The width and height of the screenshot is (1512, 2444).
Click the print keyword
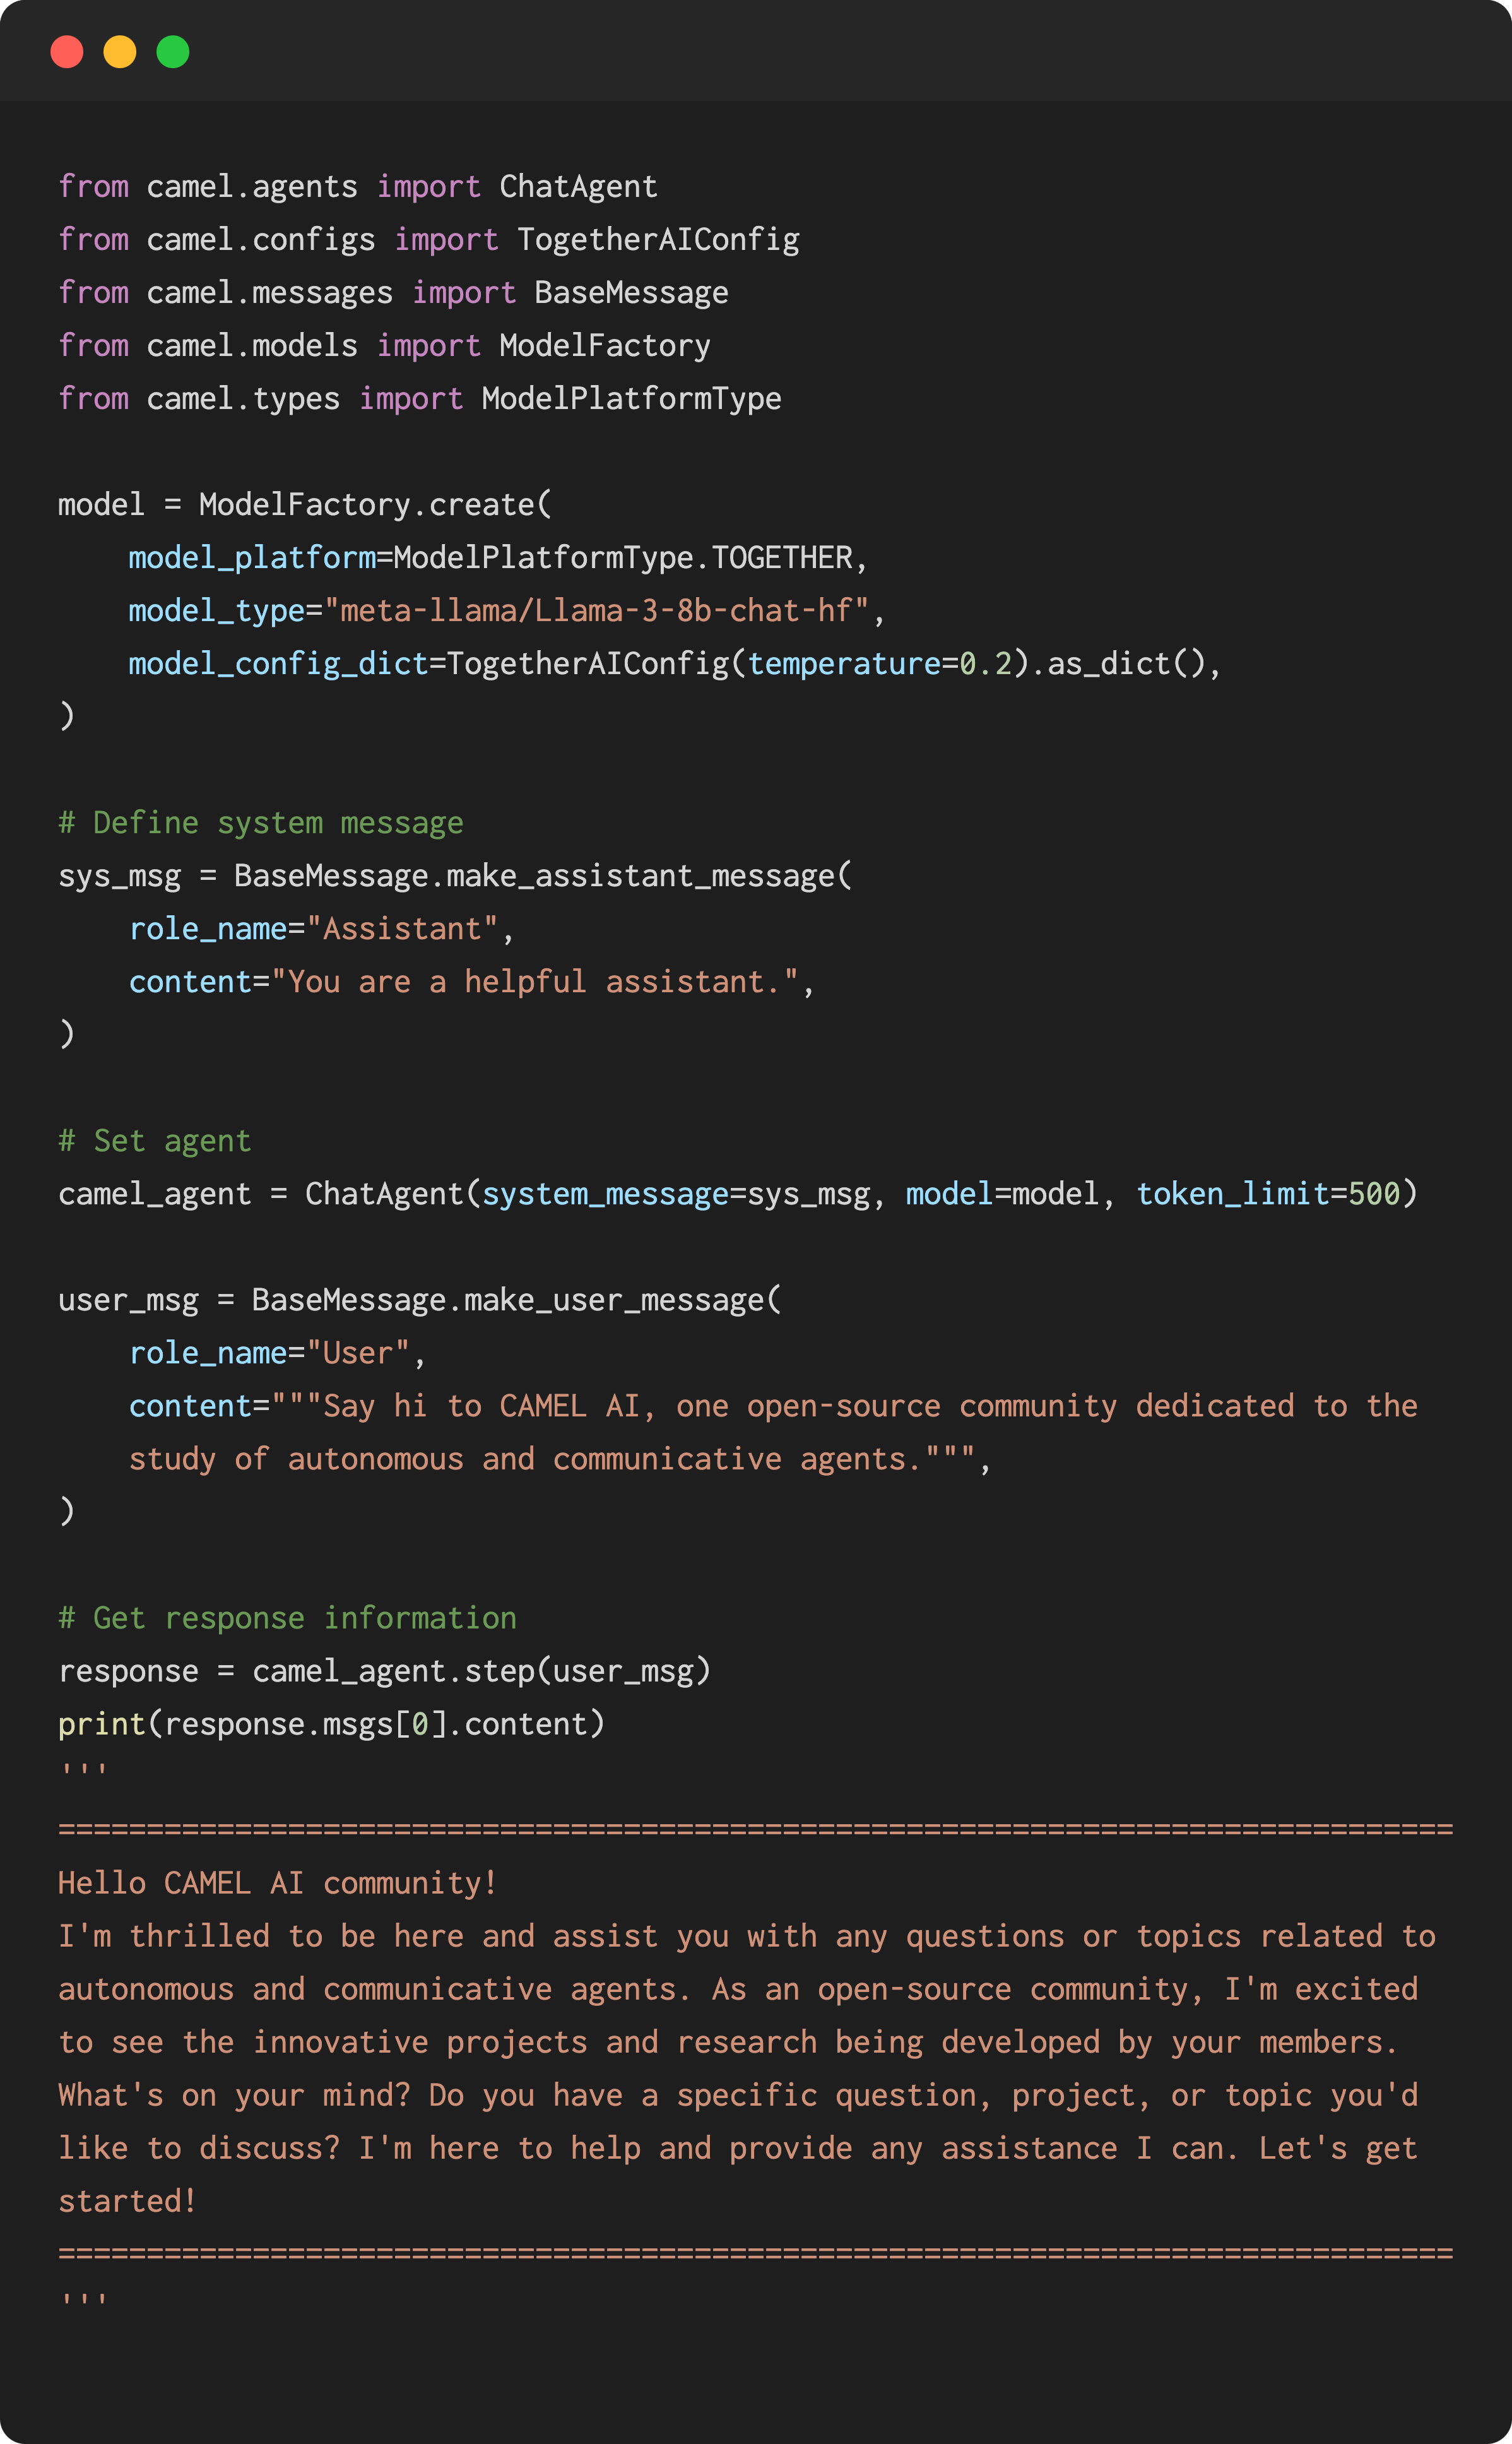pyautogui.click(x=102, y=1724)
